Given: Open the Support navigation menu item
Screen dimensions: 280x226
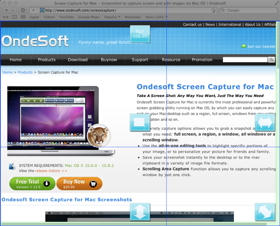Looking at the screenshot, I should pyautogui.click(x=140, y=60).
